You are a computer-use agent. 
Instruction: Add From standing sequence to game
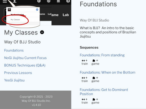[95, 62]
